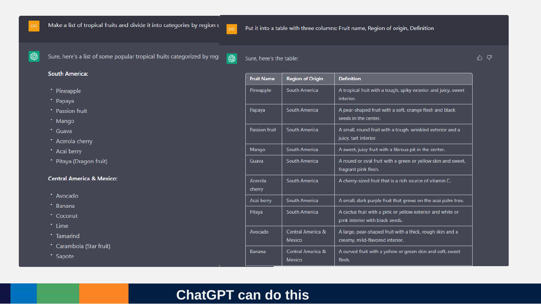541x304 pixels.
Task: Click 'Coconut' in the left bulleted list
Action: (x=67, y=216)
